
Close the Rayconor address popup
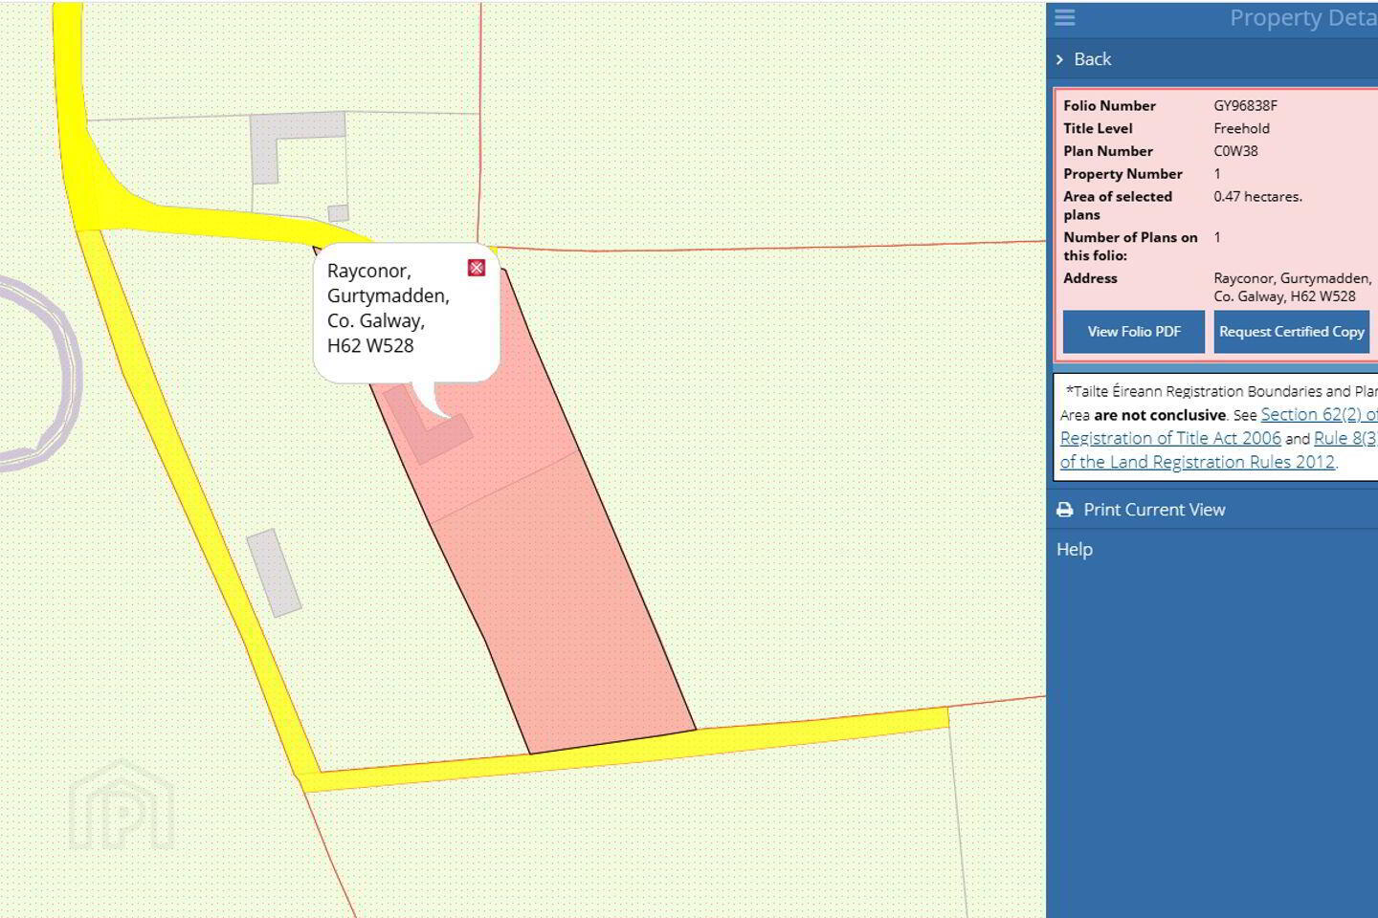tap(477, 268)
